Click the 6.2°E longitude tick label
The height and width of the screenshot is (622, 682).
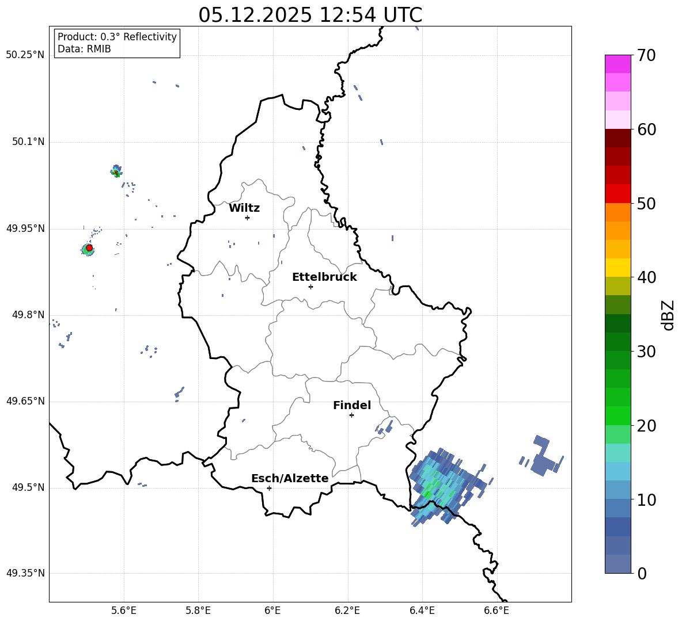pos(347,610)
